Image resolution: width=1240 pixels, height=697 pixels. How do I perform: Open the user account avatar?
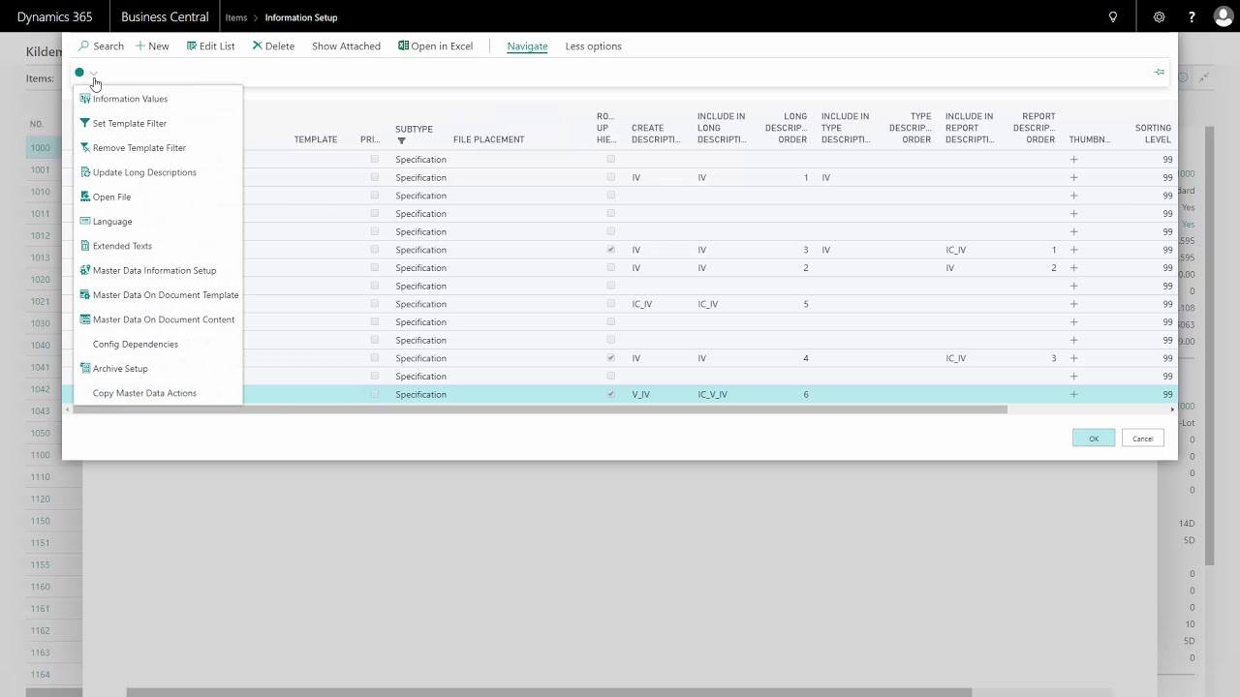[x=1223, y=16]
